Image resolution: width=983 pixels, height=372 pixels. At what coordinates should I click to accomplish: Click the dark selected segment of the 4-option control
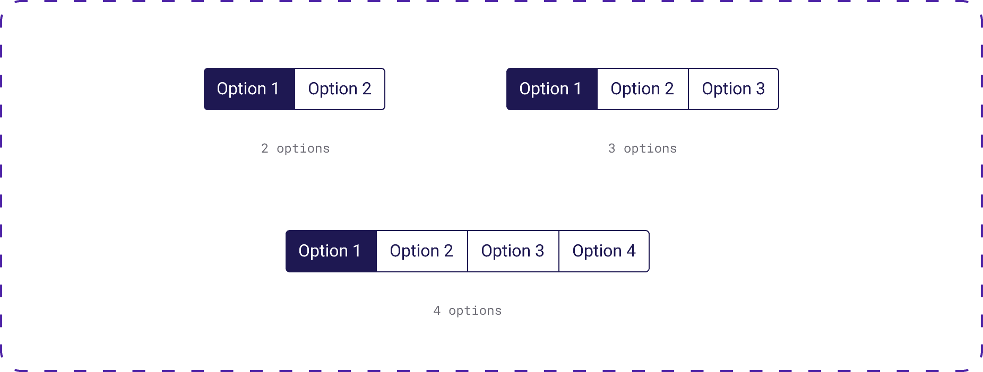[x=331, y=251]
